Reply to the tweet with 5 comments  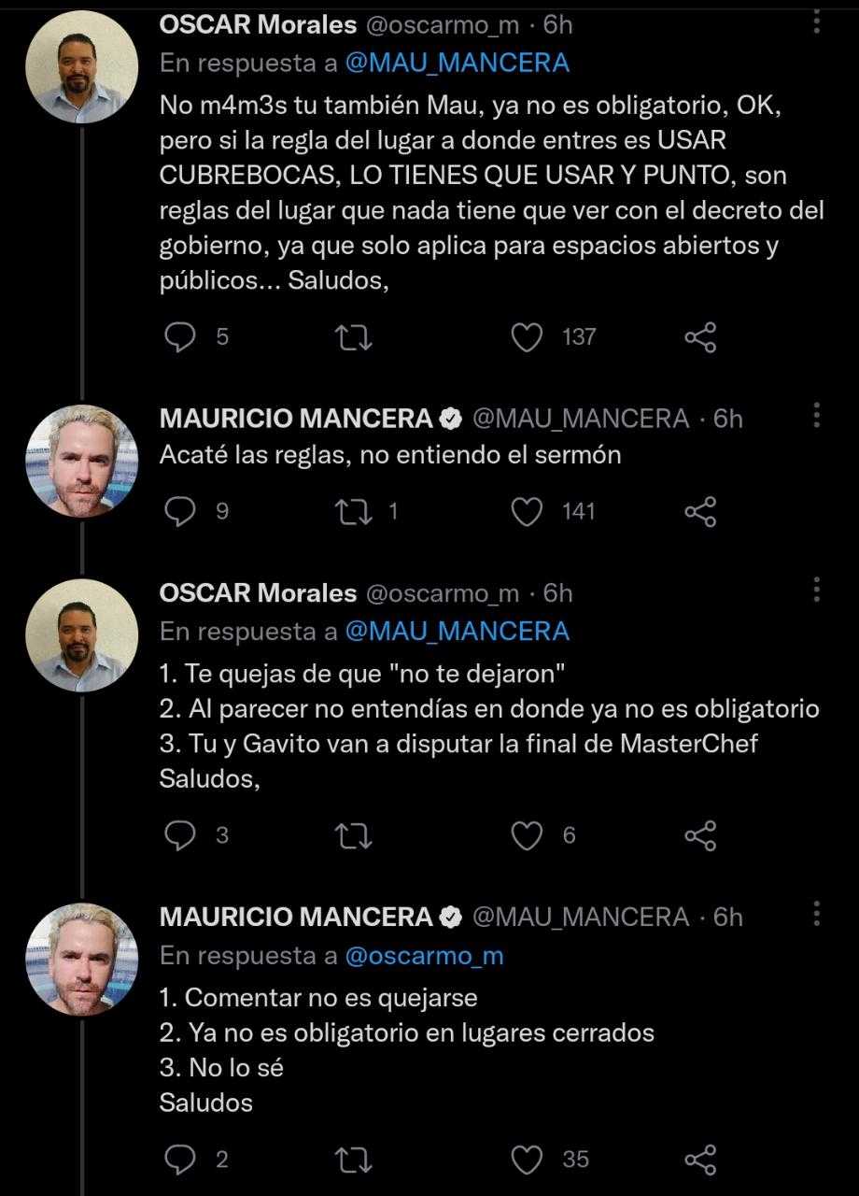point(178,336)
